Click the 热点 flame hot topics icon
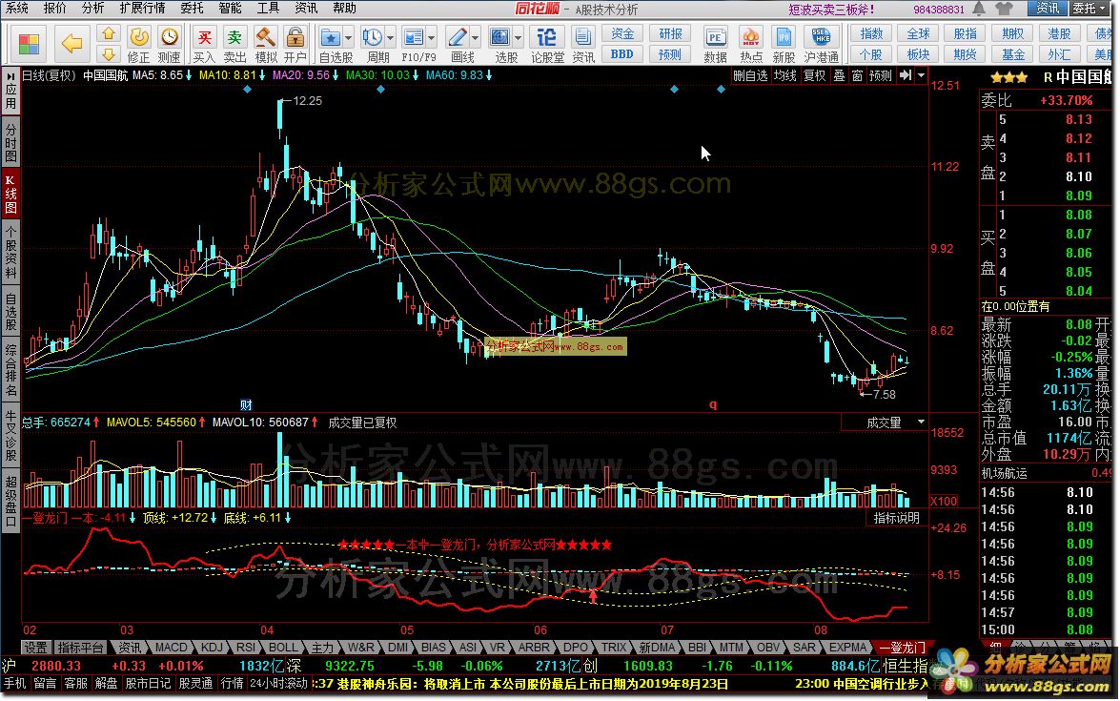 [751, 37]
